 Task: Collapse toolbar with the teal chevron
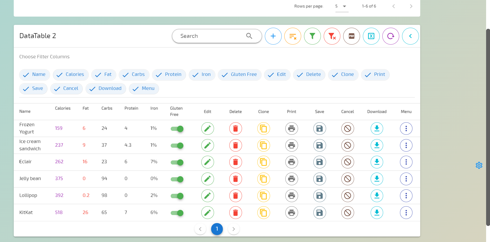click(x=410, y=36)
